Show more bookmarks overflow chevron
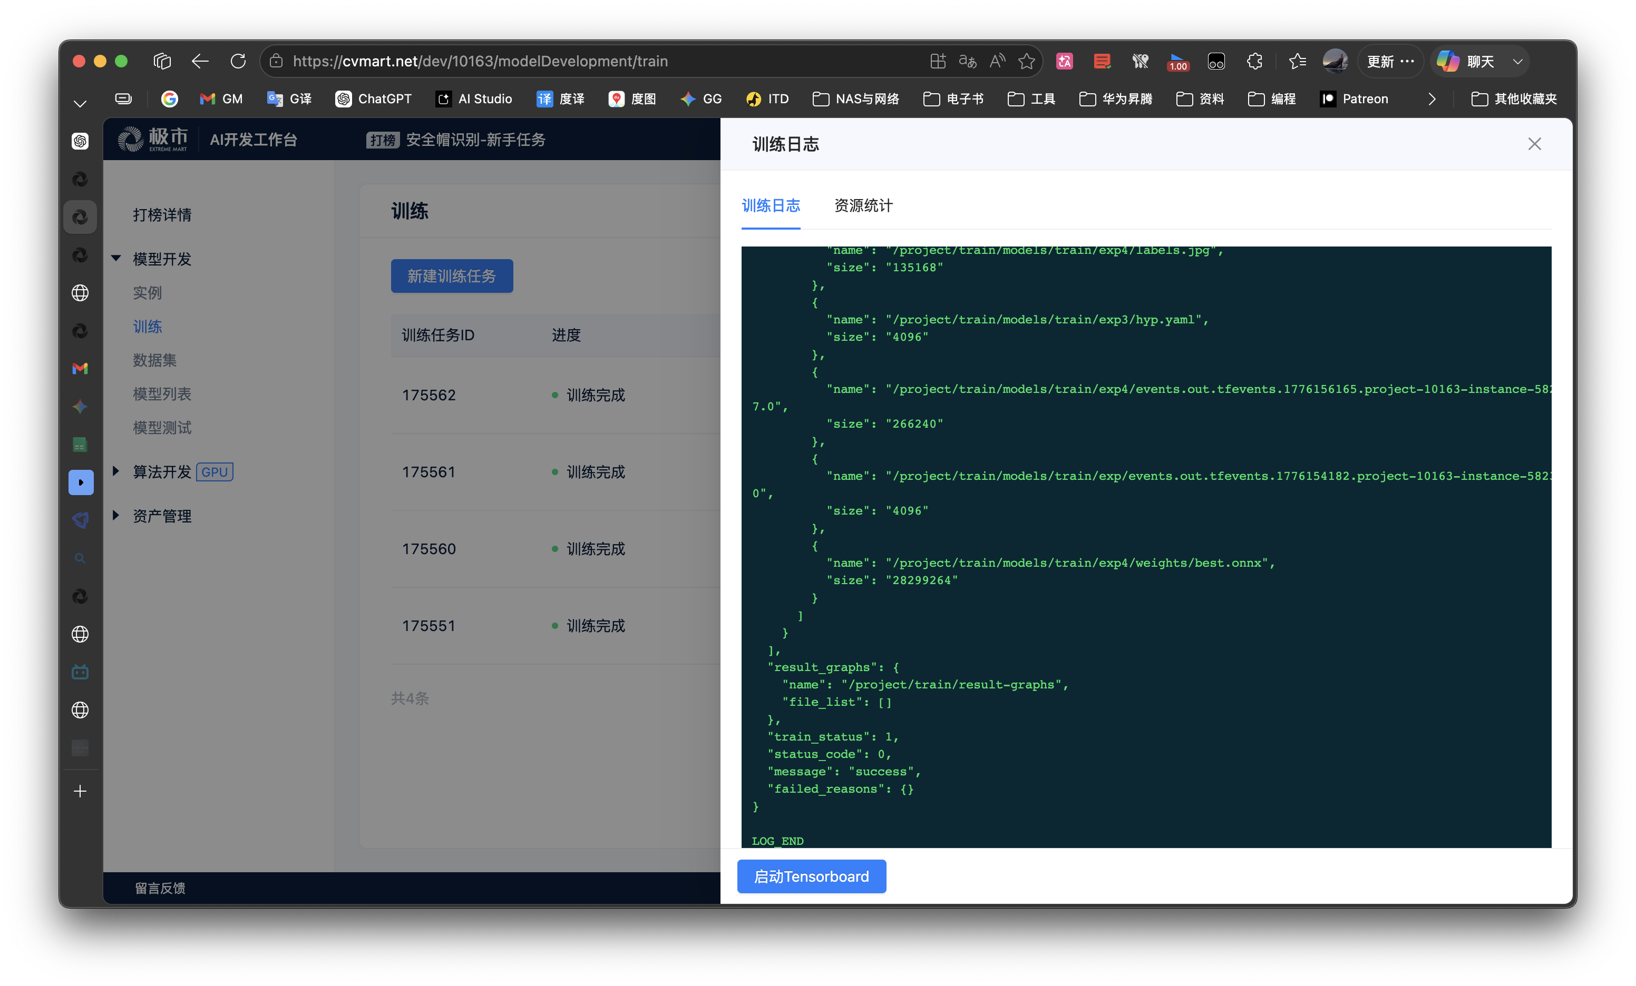This screenshot has height=986, width=1636. 1431,99
